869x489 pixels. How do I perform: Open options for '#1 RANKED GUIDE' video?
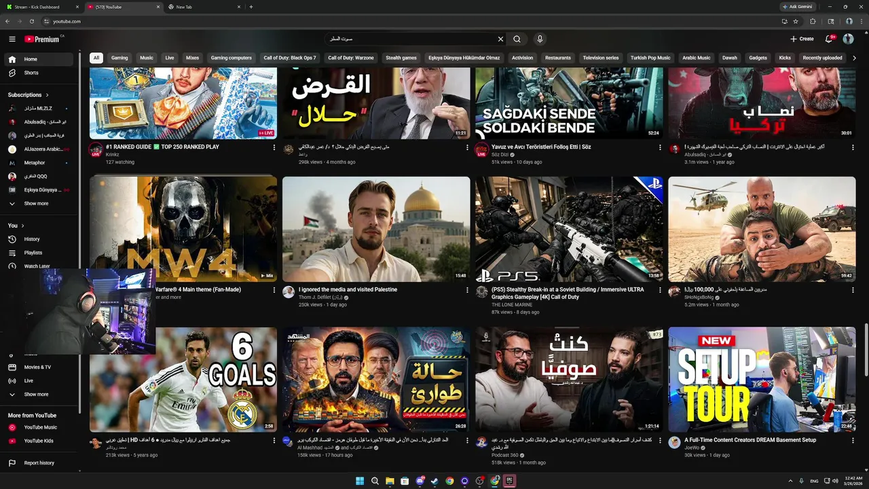274,147
